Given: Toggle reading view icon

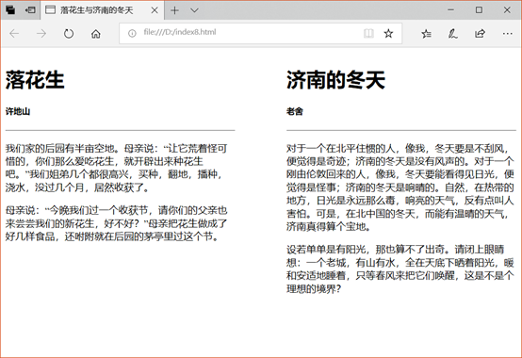Looking at the screenshot, I should (x=368, y=33).
